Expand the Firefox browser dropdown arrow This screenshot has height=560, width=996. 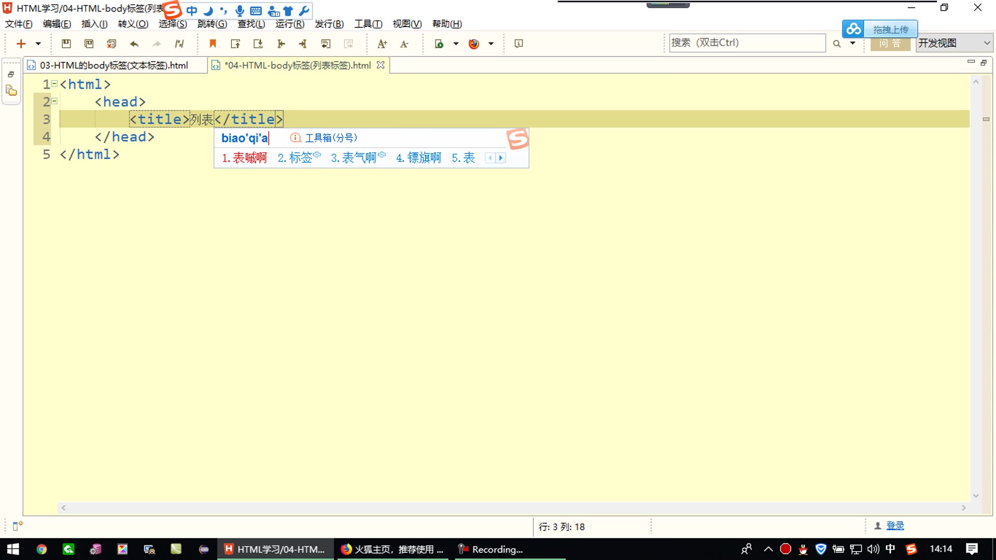[x=491, y=44]
